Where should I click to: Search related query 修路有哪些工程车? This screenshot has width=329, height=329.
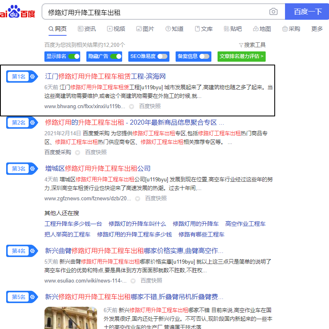tap(202, 234)
